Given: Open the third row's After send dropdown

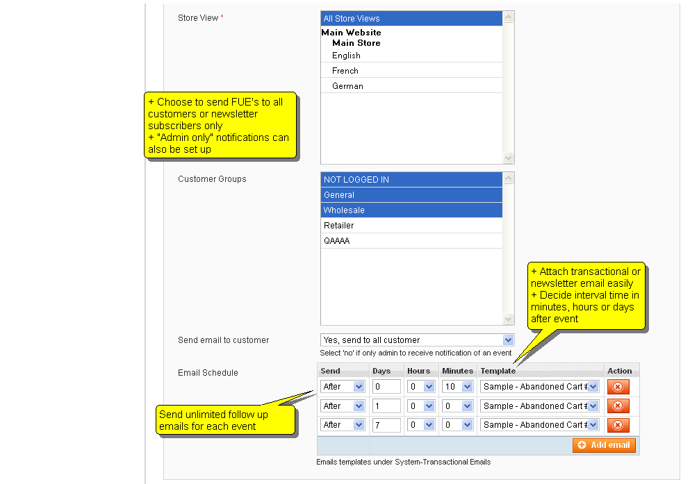Looking at the screenshot, I should pos(358,425).
